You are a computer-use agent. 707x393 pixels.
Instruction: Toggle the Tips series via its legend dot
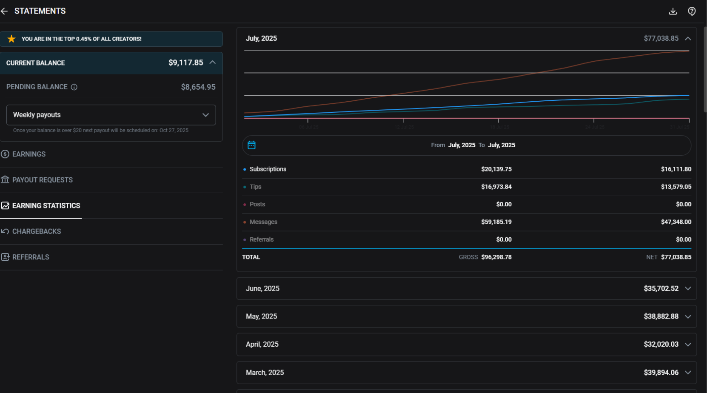tap(244, 187)
